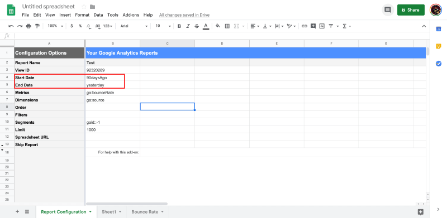Open the Data menu
The image size is (447, 218).
point(98,15)
